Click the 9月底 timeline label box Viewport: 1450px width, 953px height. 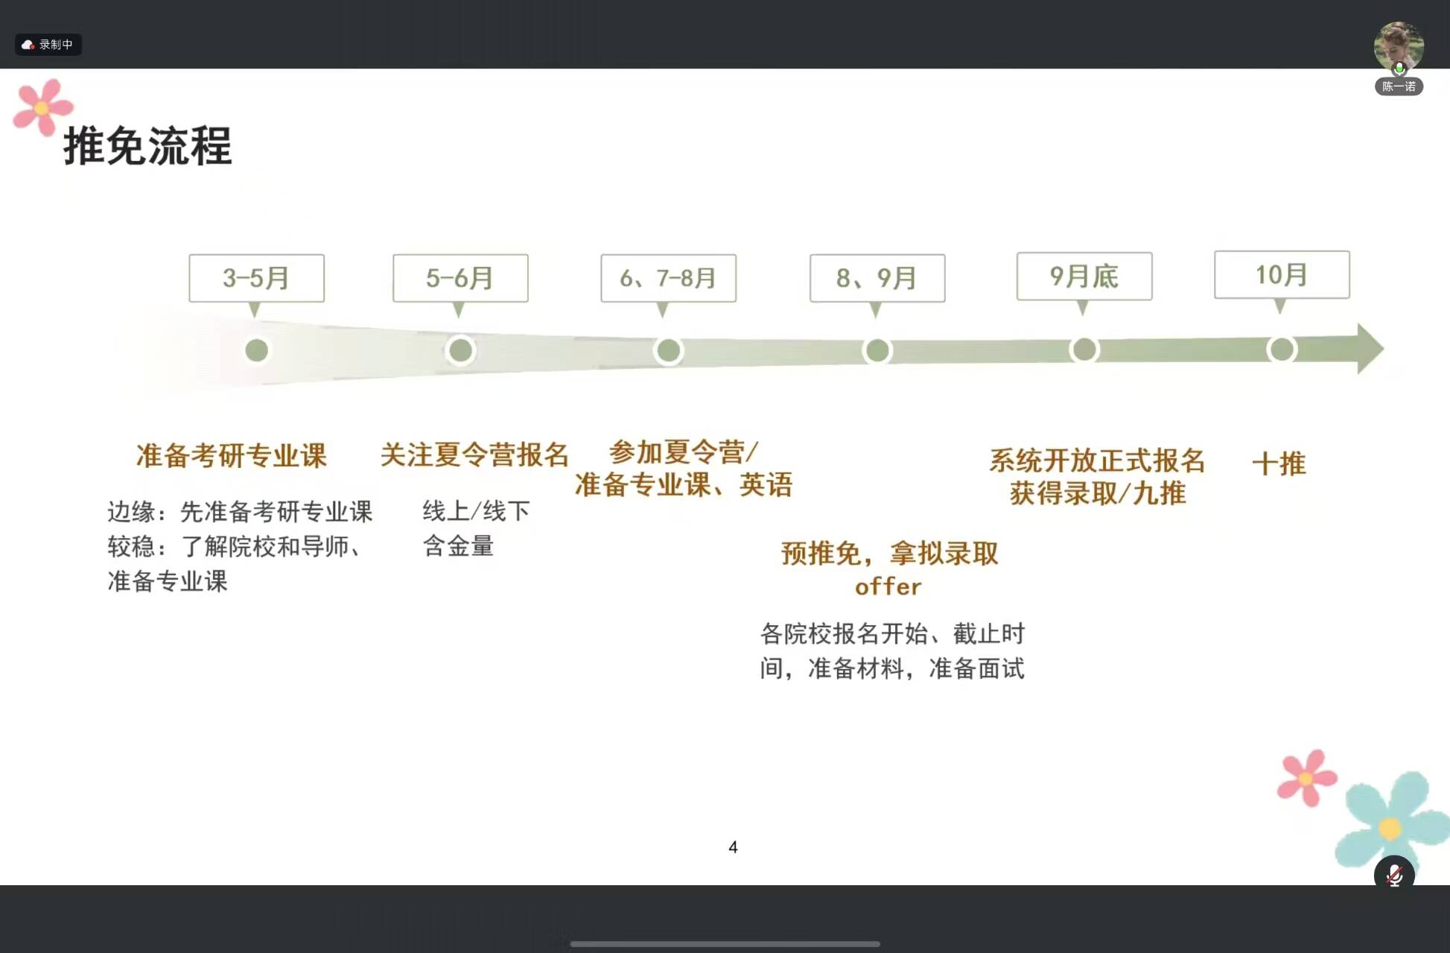pyautogui.click(x=1084, y=276)
